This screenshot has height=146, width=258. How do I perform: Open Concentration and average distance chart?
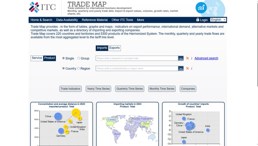point(61,124)
